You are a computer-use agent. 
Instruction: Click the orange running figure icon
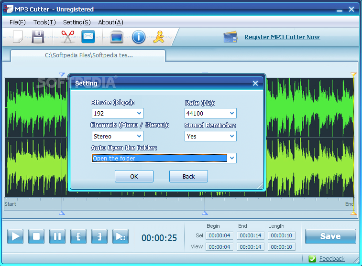pyautogui.click(x=159, y=37)
